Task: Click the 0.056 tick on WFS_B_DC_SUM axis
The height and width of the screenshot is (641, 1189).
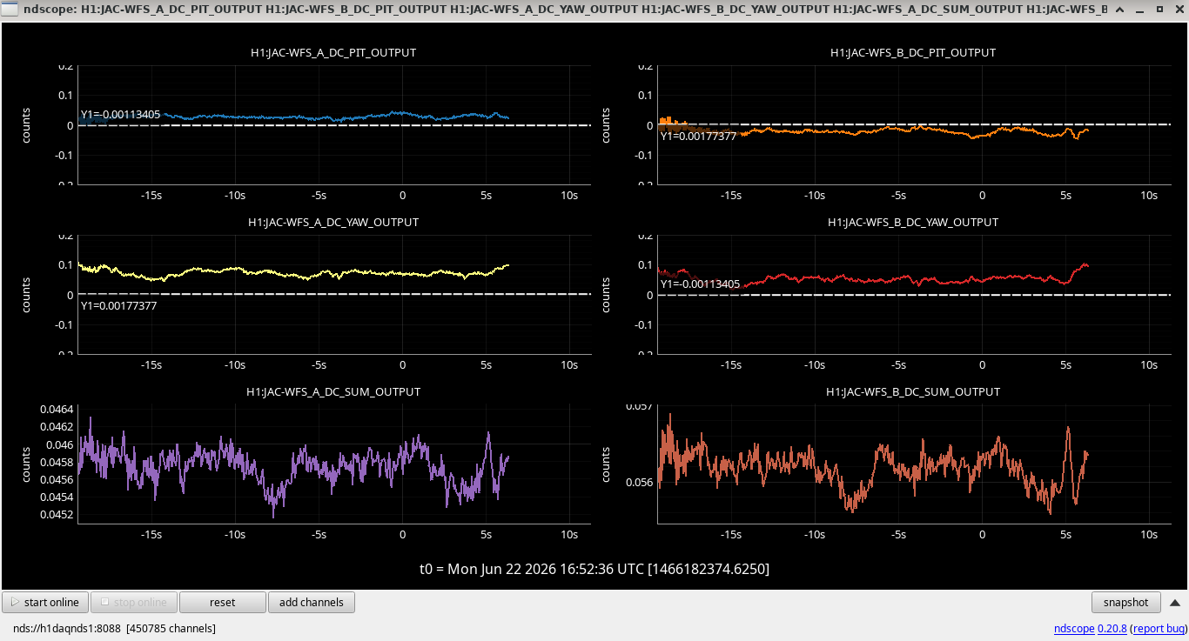Action: pos(640,482)
